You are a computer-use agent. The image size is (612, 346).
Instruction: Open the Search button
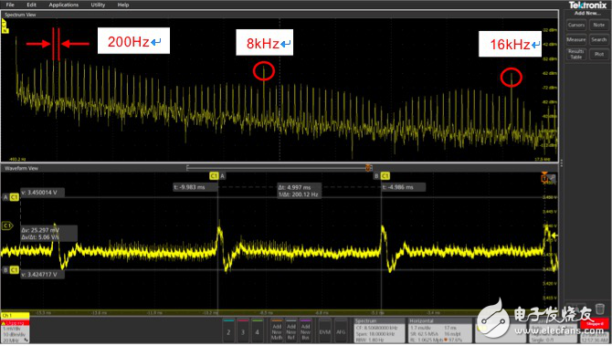pyautogui.click(x=598, y=40)
